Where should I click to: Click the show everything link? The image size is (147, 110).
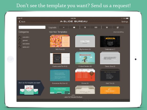coord(118,32)
